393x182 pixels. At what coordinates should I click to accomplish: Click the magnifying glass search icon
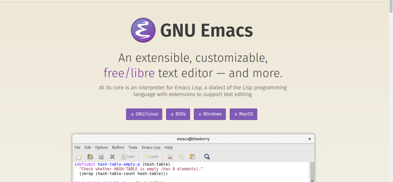[207, 156]
